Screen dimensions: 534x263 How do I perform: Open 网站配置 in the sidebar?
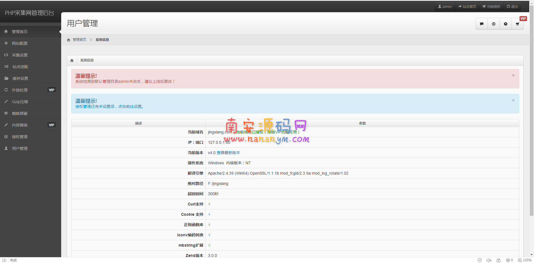pyautogui.click(x=31, y=43)
